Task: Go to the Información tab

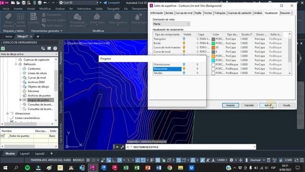Action: [x=157, y=13]
